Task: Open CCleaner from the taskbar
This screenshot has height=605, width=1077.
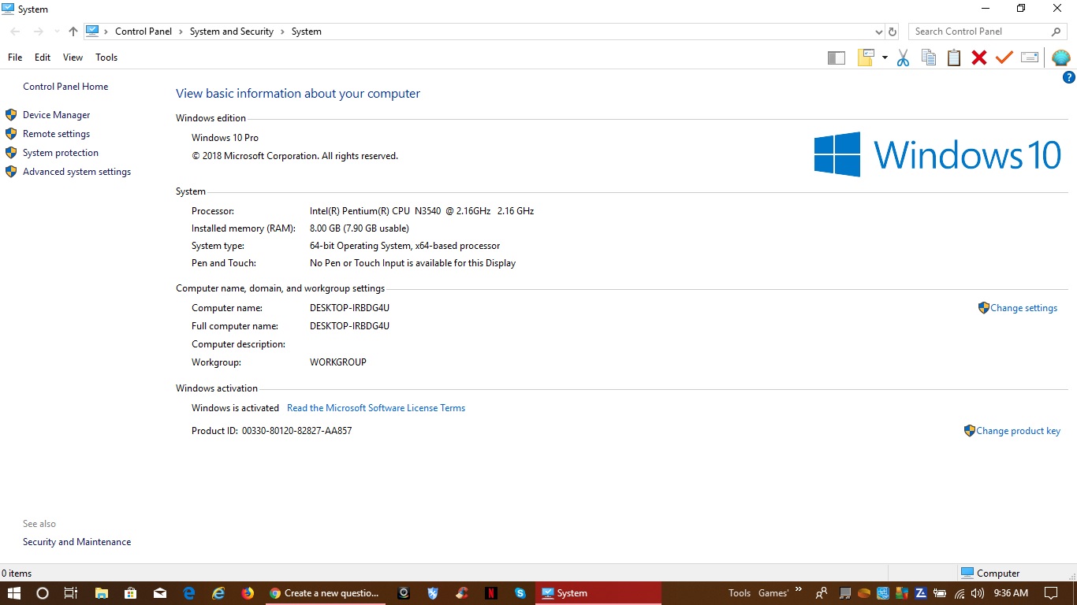Action: (x=462, y=593)
